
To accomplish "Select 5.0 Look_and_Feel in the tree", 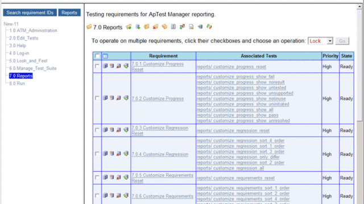I will pos(28,61).
